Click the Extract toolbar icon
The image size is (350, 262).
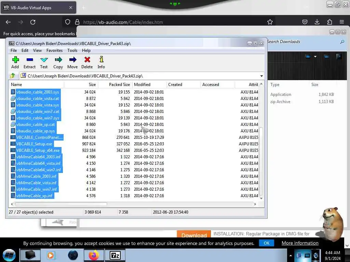[x=29, y=62]
